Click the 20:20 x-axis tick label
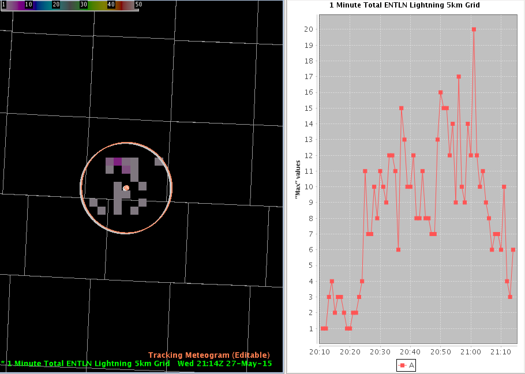525x374 pixels. click(x=350, y=352)
